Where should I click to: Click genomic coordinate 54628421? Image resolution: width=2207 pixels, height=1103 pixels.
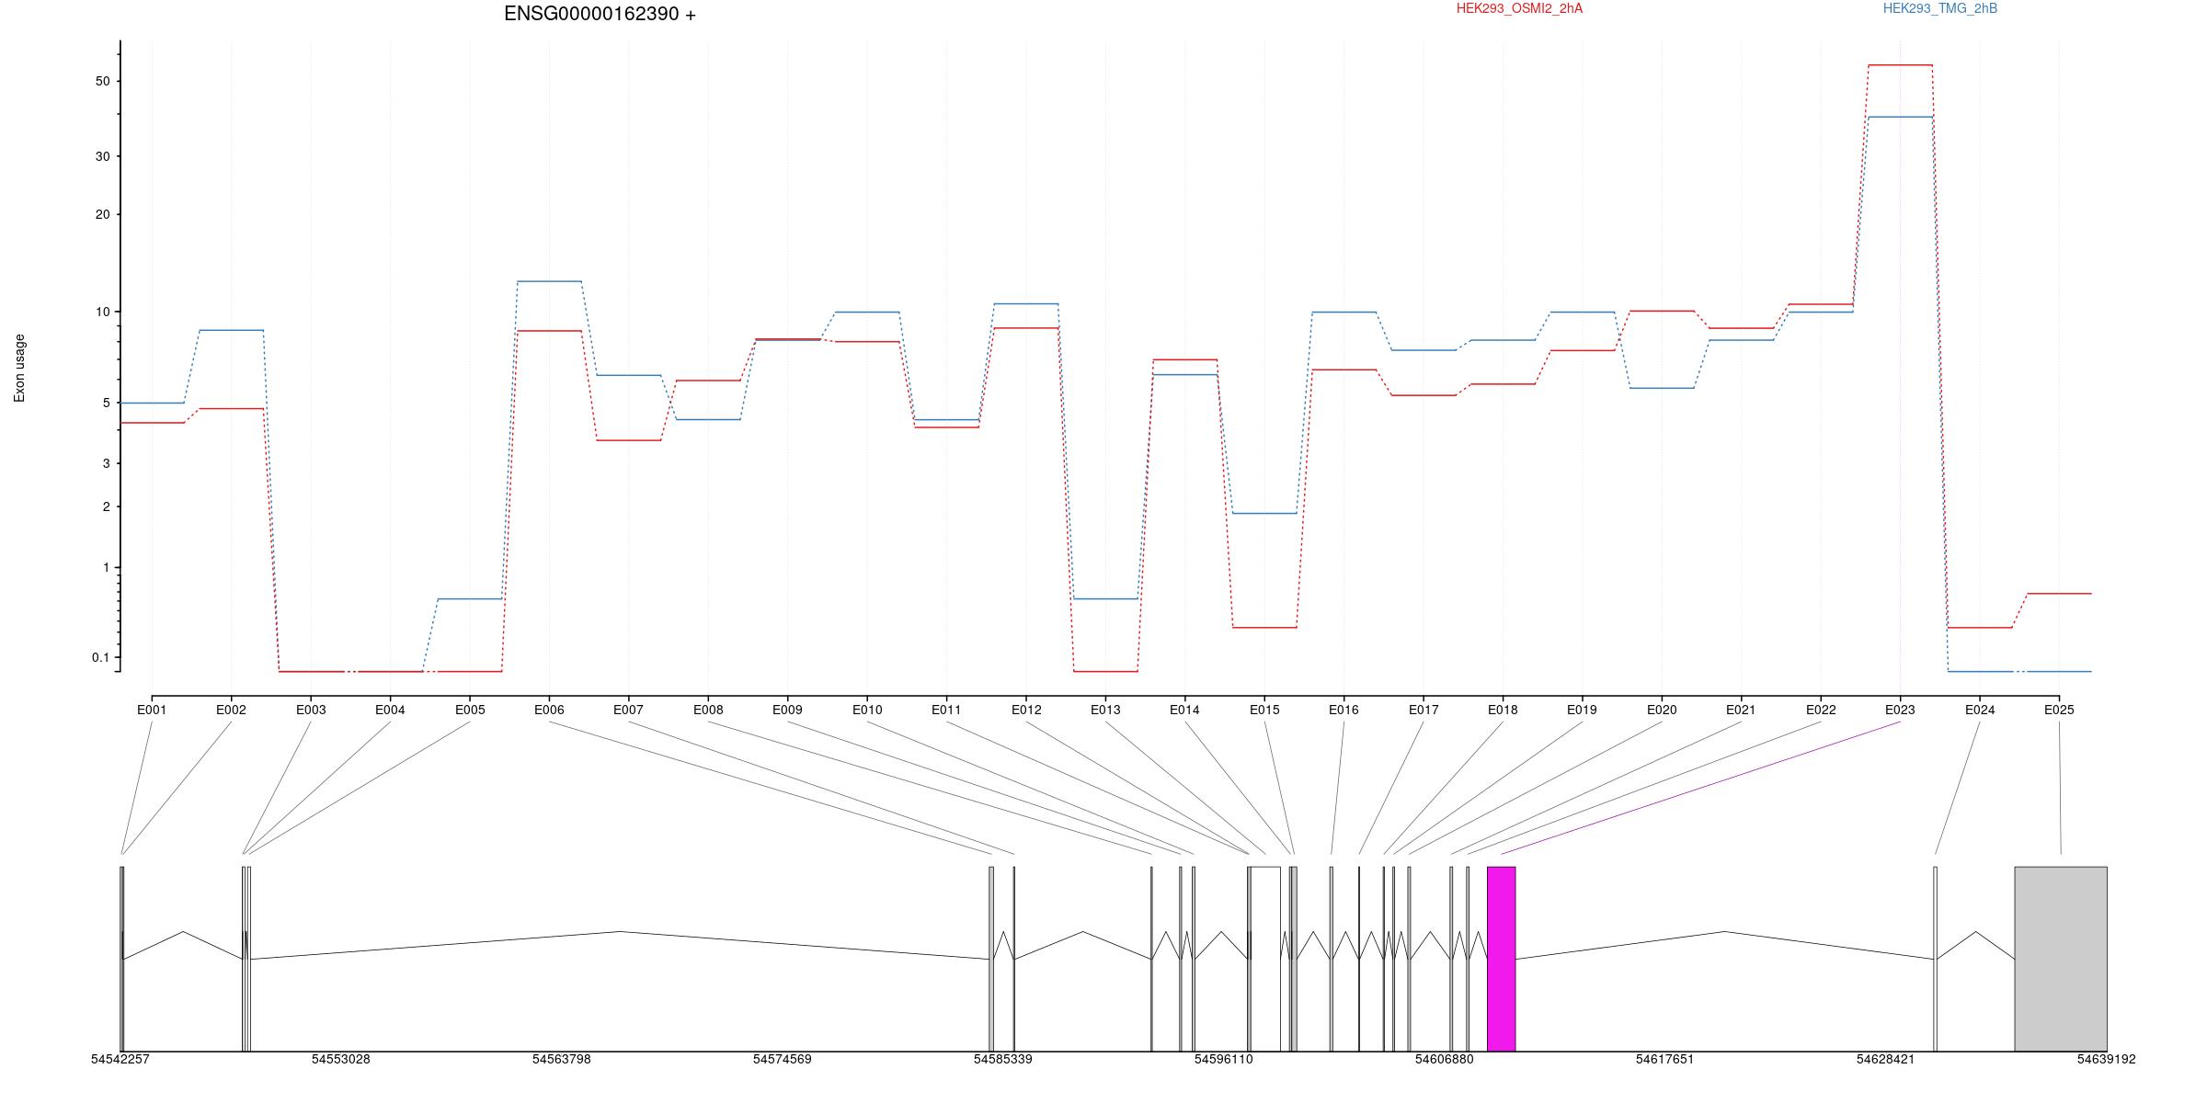pyautogui.click(x=1885, y=1059)
